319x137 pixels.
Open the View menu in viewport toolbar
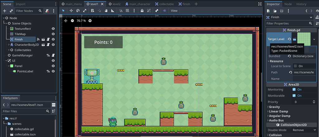[x=174, y=11]
